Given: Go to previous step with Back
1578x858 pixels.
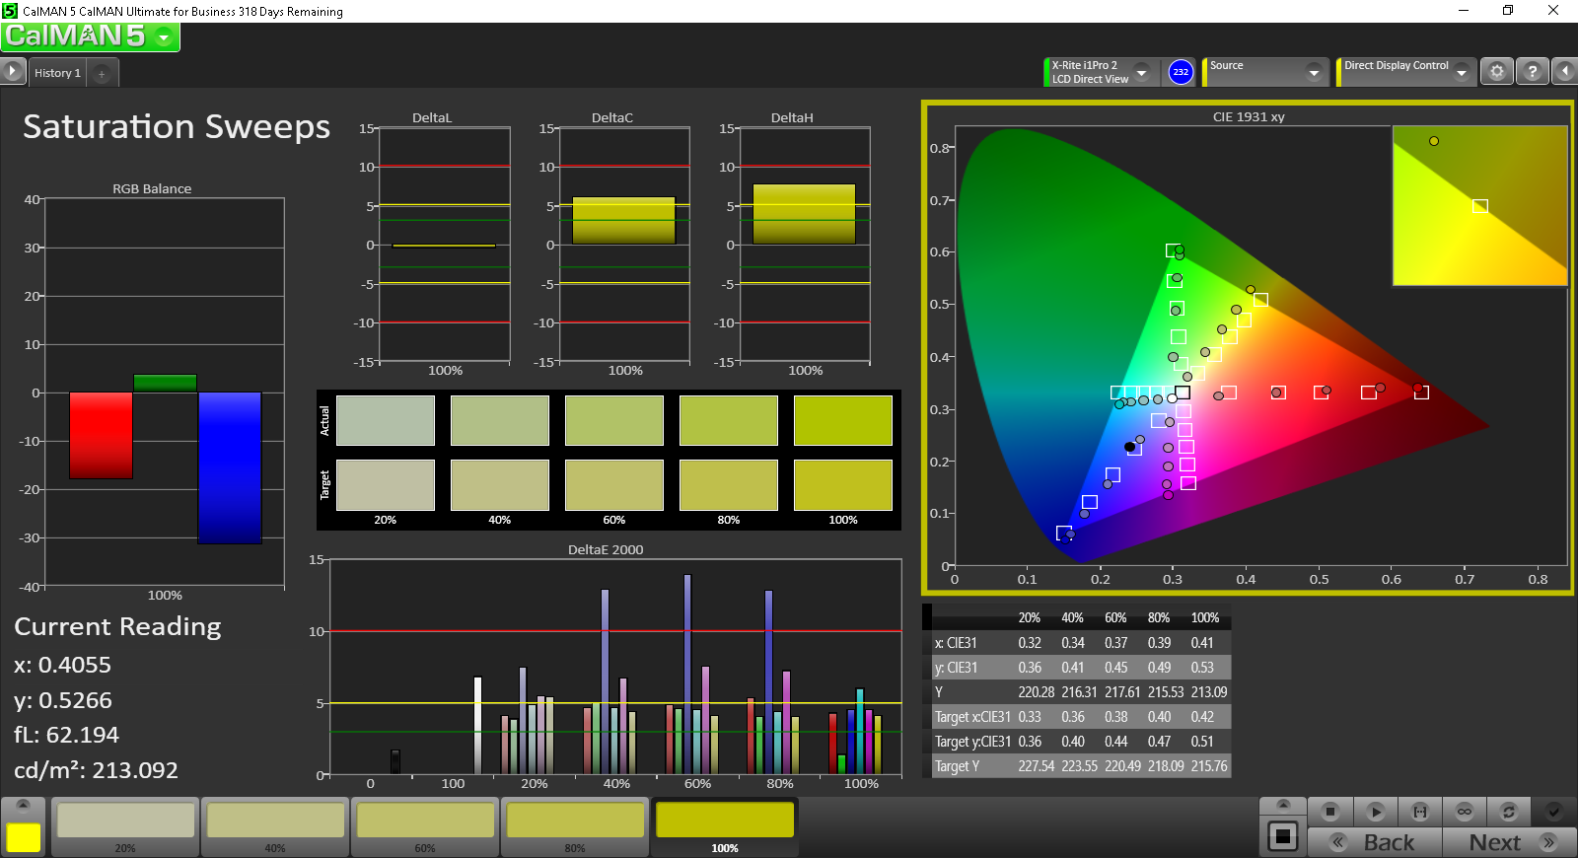Looking at the screenshot, I should point(1375,842).
